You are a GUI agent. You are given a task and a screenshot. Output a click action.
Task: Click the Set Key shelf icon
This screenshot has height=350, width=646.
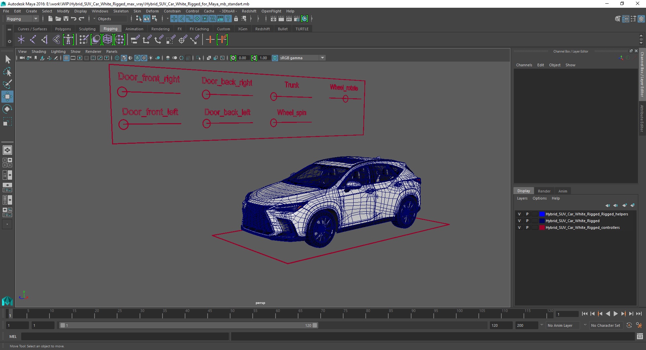click(210, 40)
